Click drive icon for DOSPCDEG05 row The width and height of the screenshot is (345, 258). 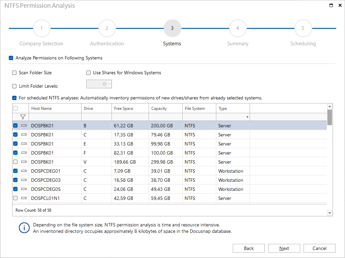24,189
